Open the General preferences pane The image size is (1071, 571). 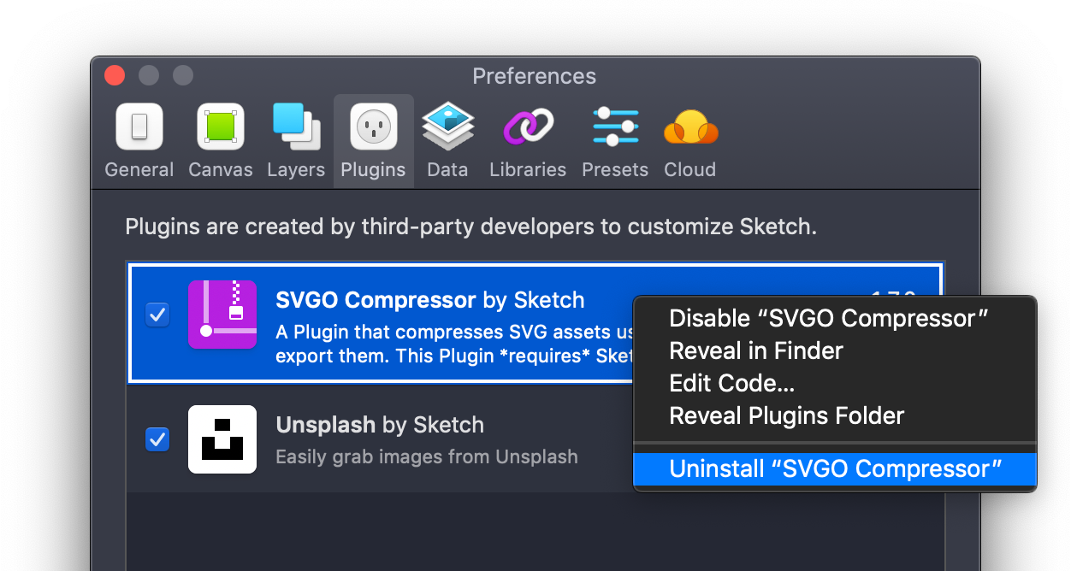coord(139,141)
